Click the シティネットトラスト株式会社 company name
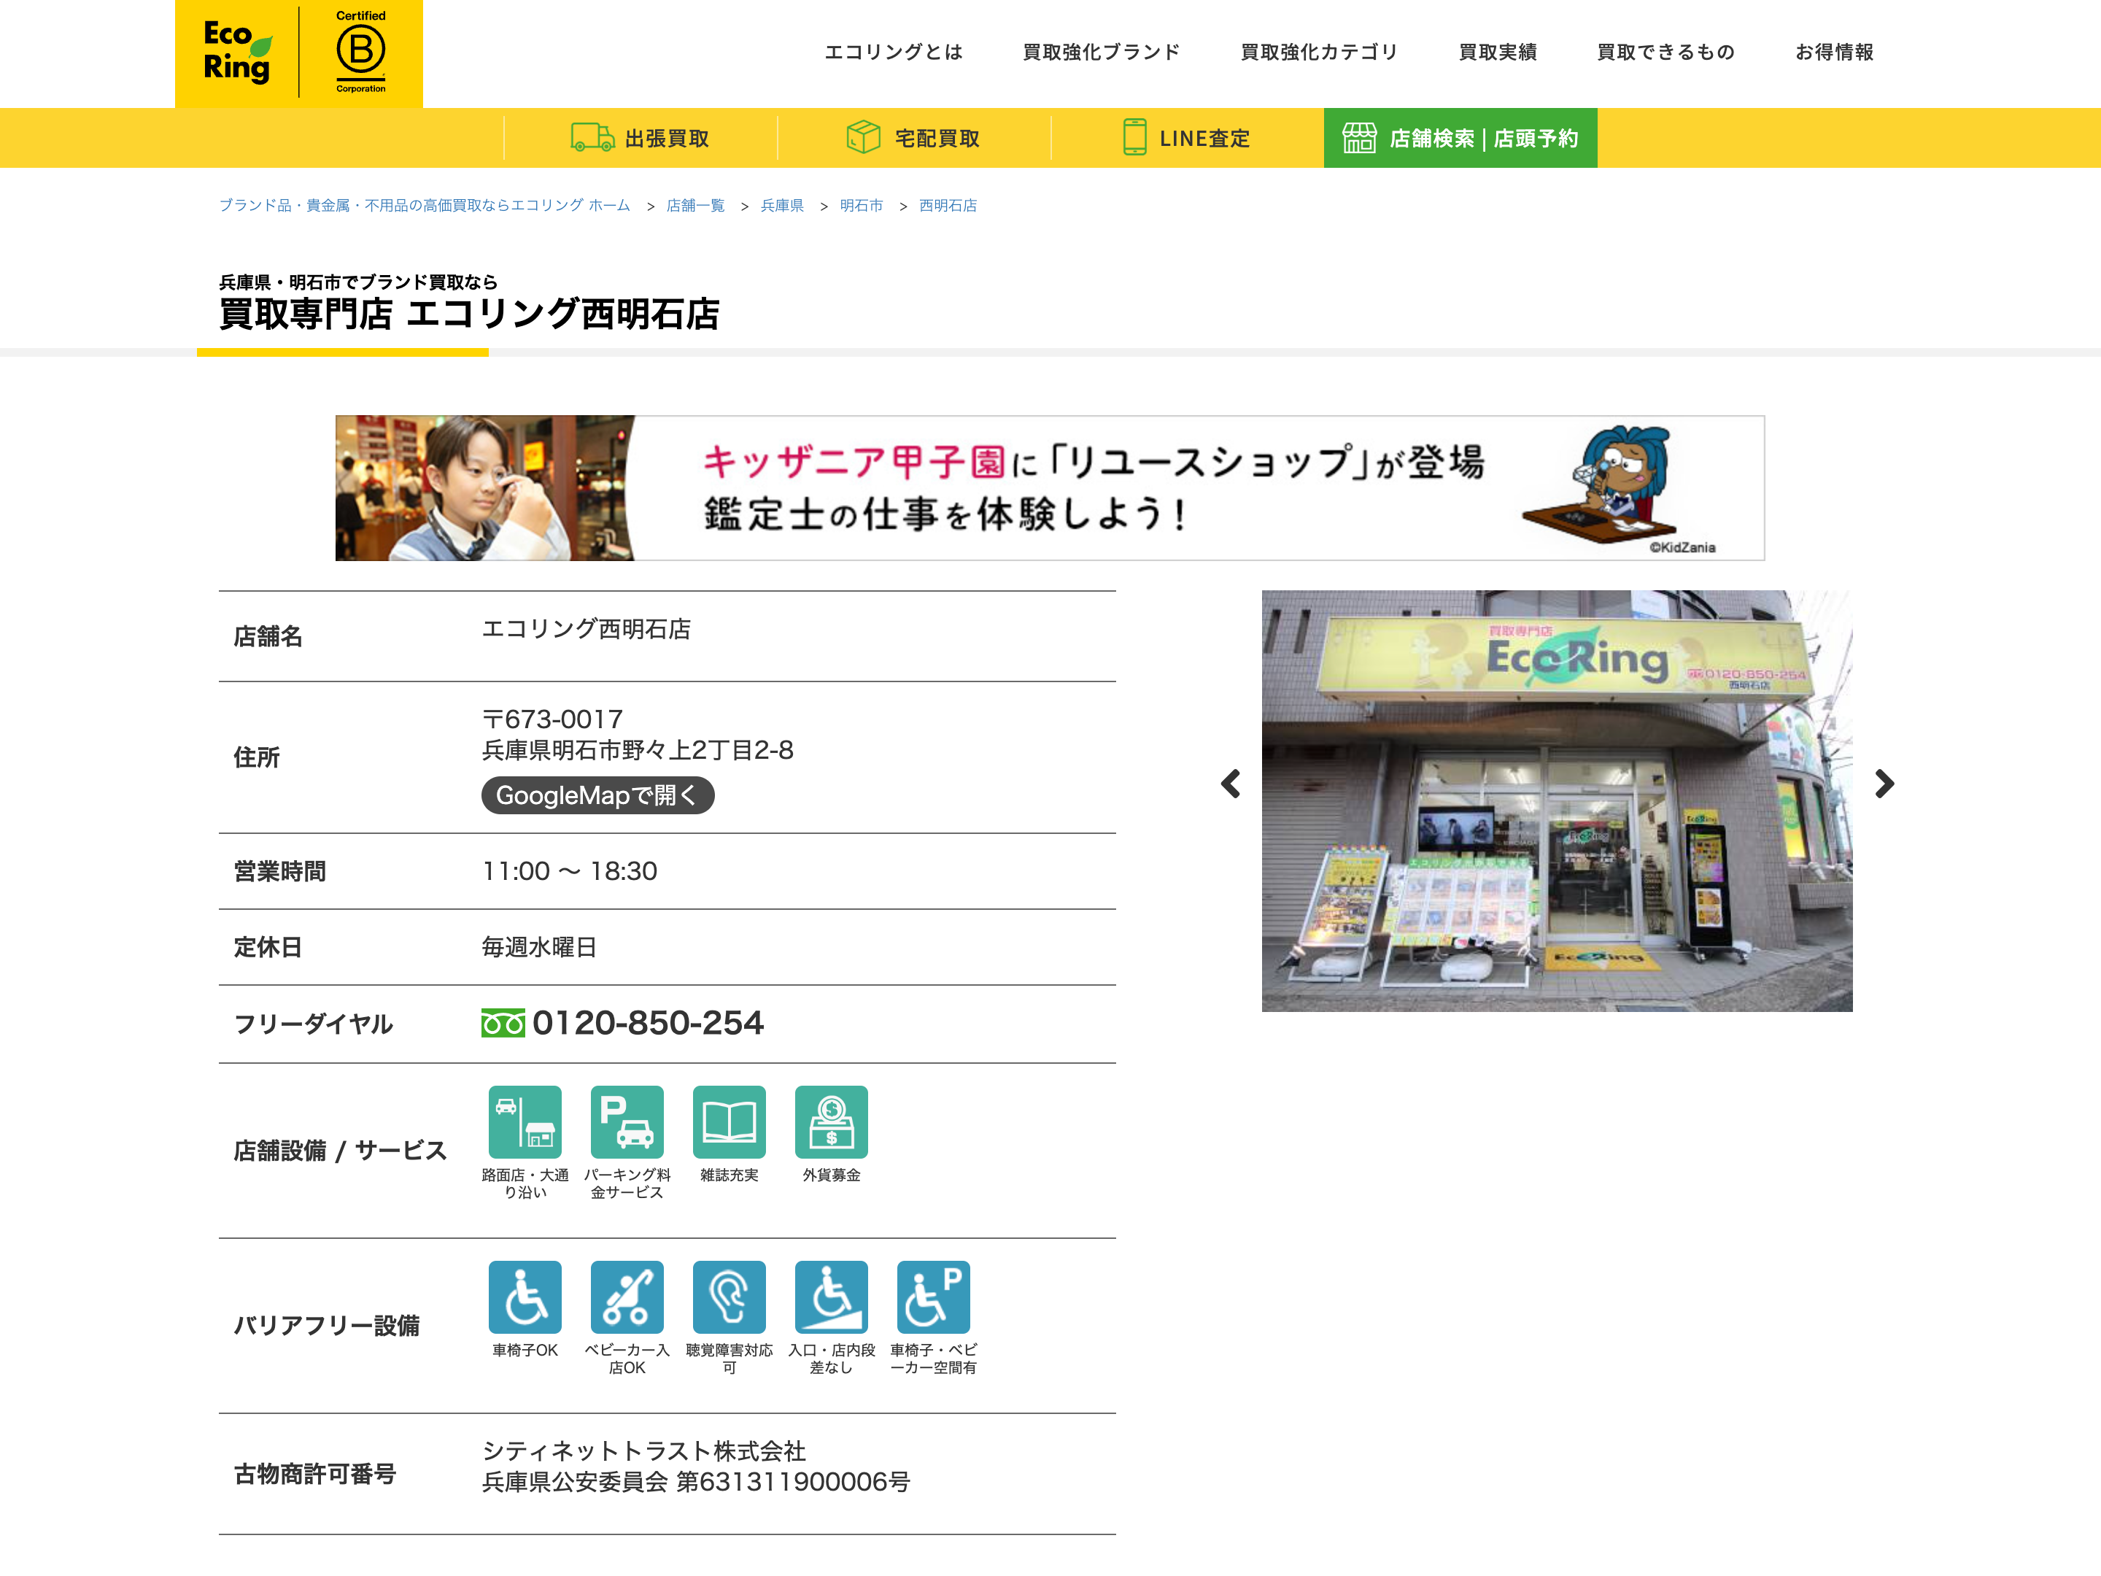The height and width of the screenshot is (1576, 2101). coord(644,1451)
